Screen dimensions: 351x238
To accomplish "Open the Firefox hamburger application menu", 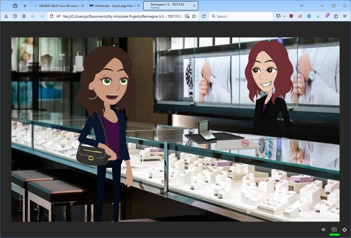I will click(345, 16).
